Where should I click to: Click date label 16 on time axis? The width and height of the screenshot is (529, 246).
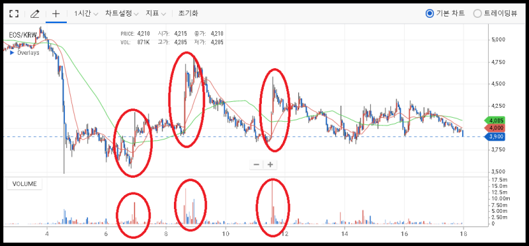[404, 233]
